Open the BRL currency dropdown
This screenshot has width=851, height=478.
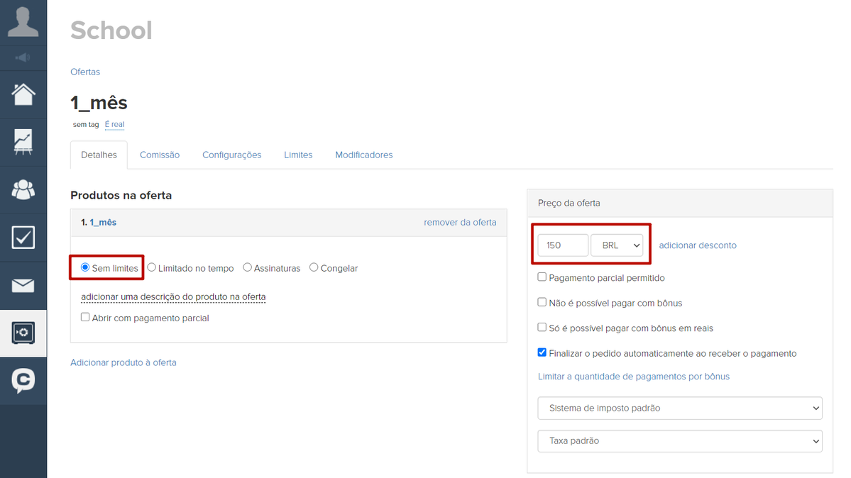617,245
